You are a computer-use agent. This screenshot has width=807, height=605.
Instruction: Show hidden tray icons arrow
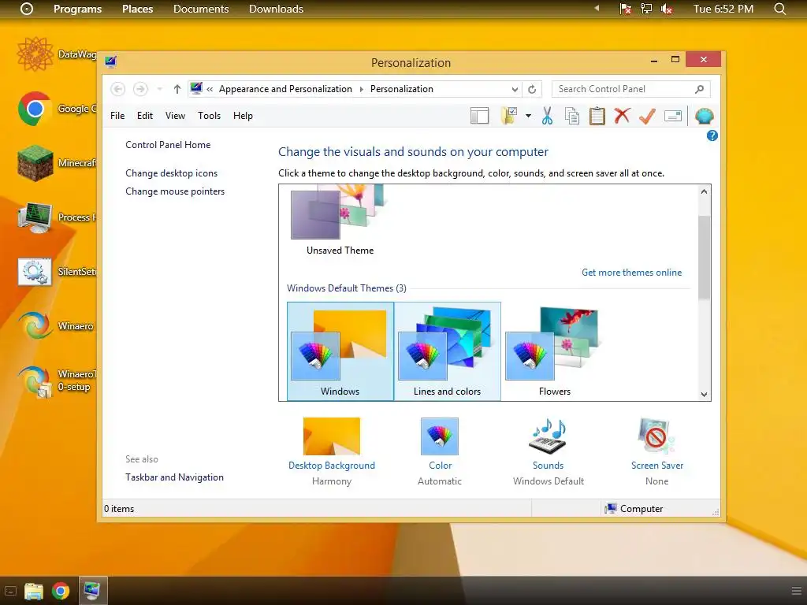[597, 8]
